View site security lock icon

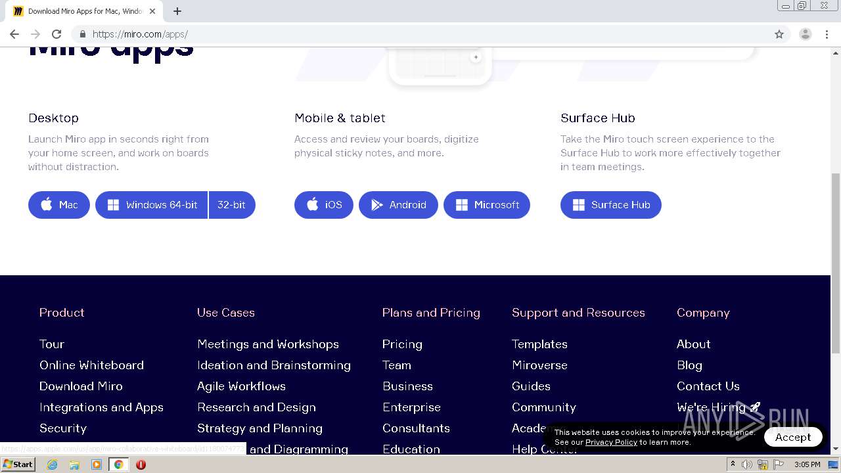[82, 34]
